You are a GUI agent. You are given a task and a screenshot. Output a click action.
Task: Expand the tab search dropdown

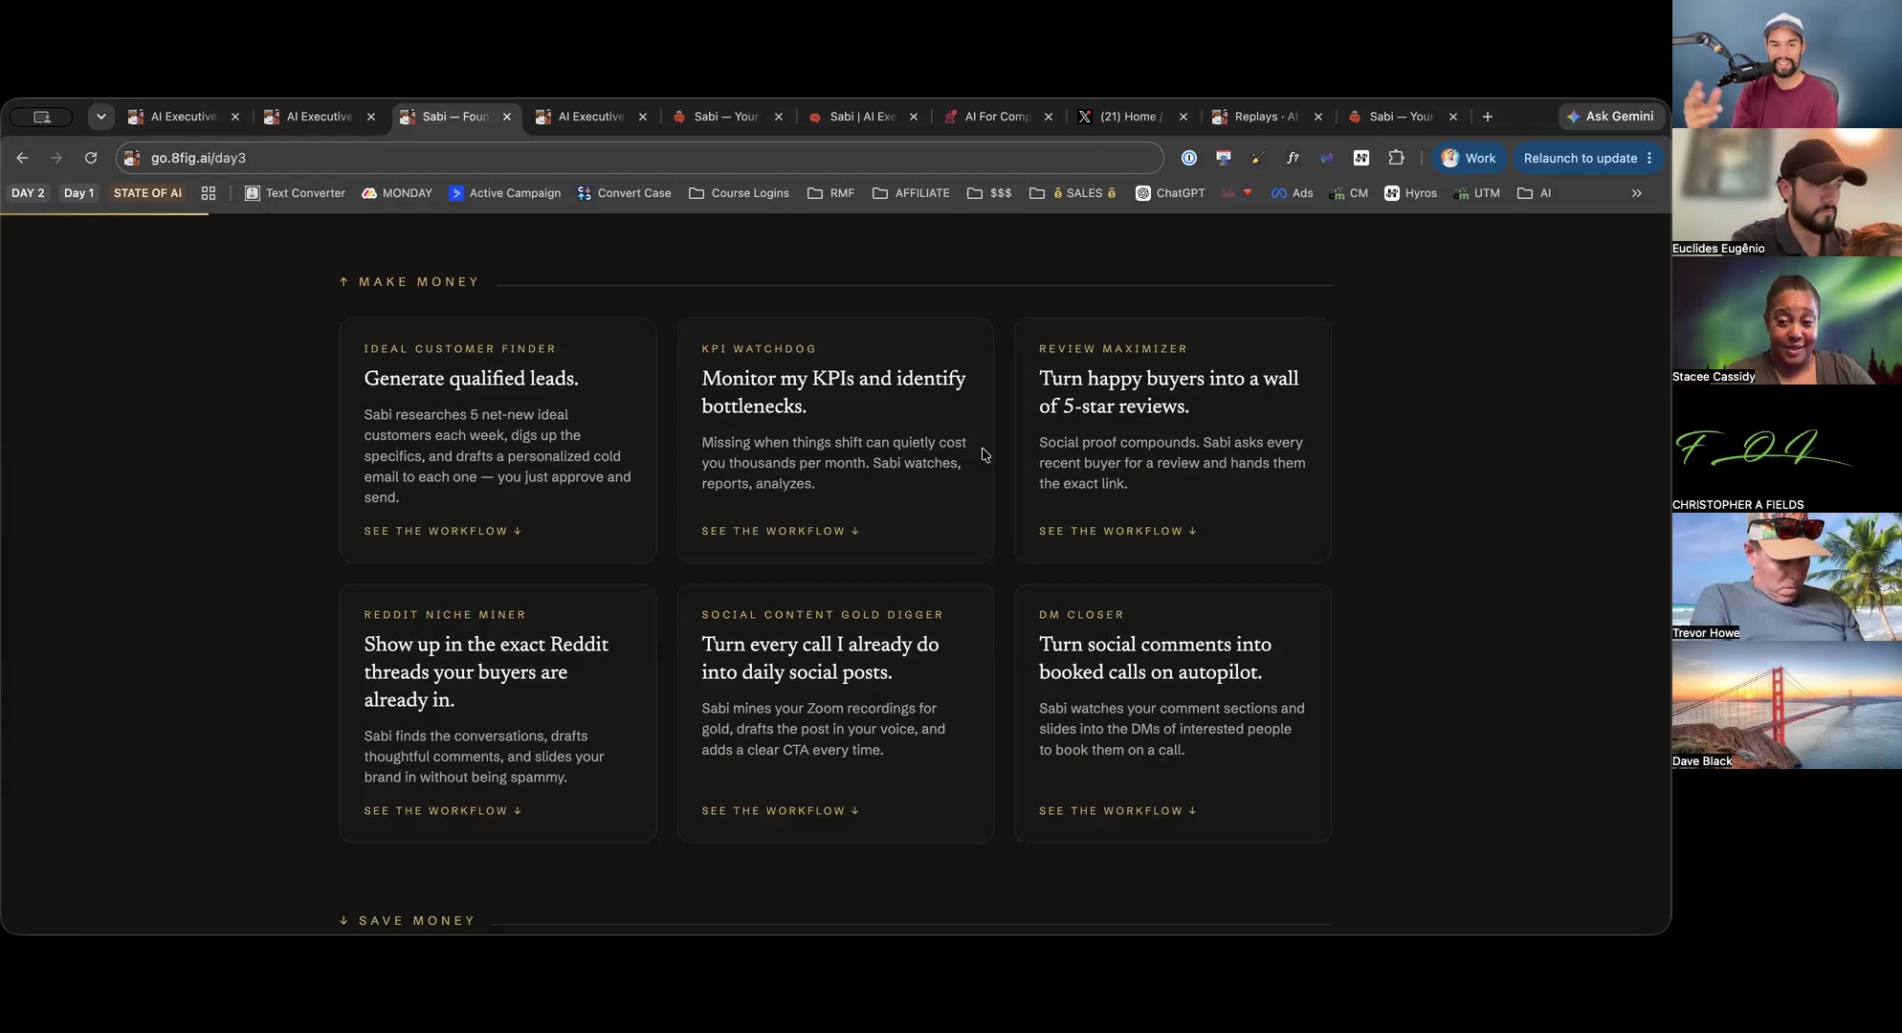tap(100, 117)
